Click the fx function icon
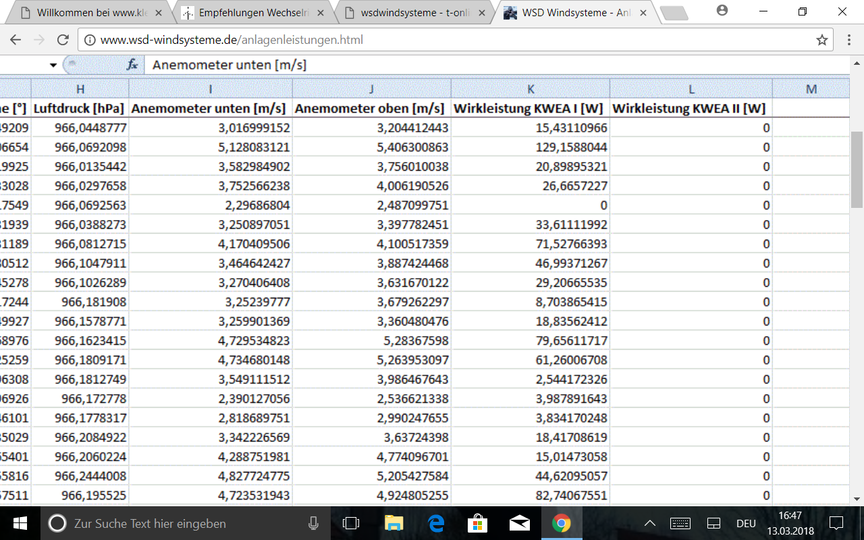 tap(132, 65)
